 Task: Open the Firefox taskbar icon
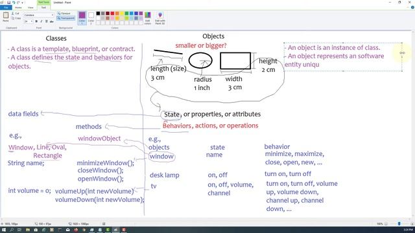76,230
